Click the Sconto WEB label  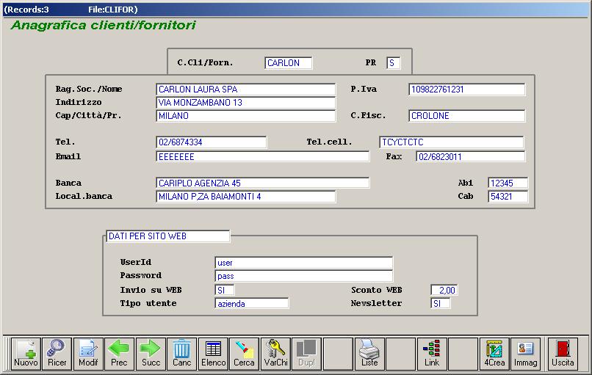coord(376,290)
